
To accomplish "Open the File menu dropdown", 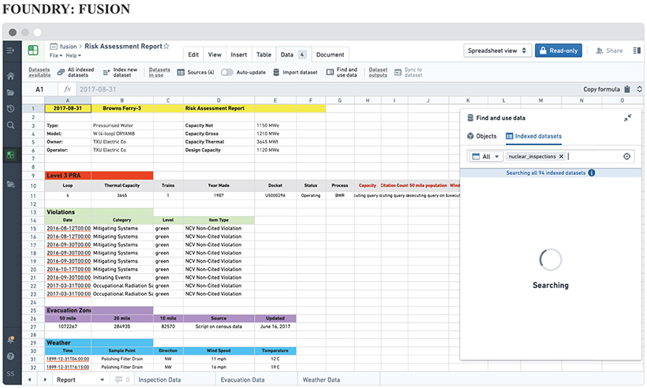I will (x=56, y=56).
